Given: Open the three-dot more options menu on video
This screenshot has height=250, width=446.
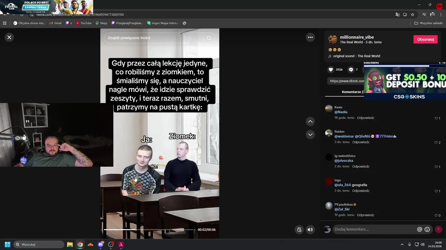Looking at the screenshot, I should [x=310, y=37].
